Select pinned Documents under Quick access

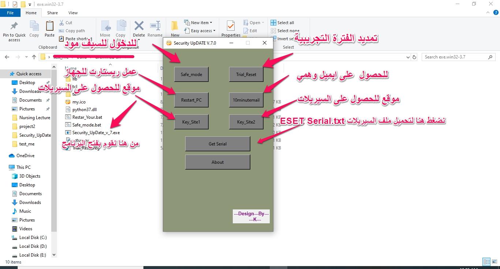coord(30,100)
